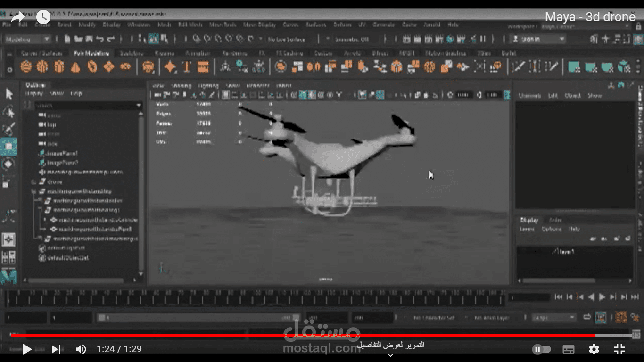Viewport: 644px width, 362px height.
Task: Toggle the YouTube autoplay switch
Action: coord(542,349)
